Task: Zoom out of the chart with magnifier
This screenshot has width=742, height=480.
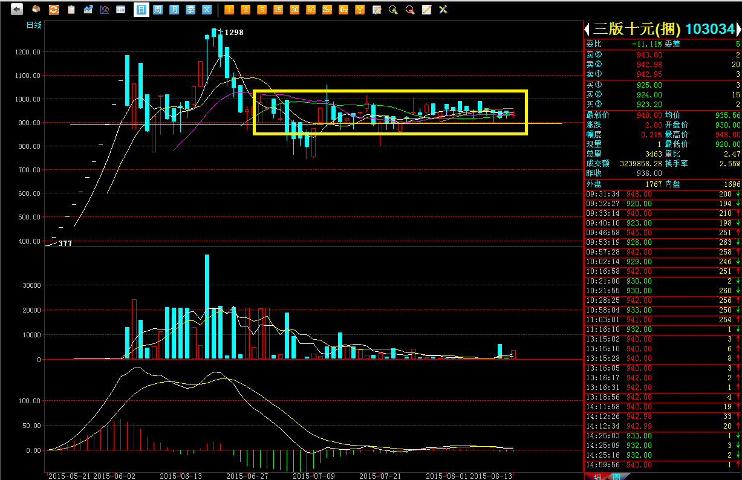Action: coord(410,10)
